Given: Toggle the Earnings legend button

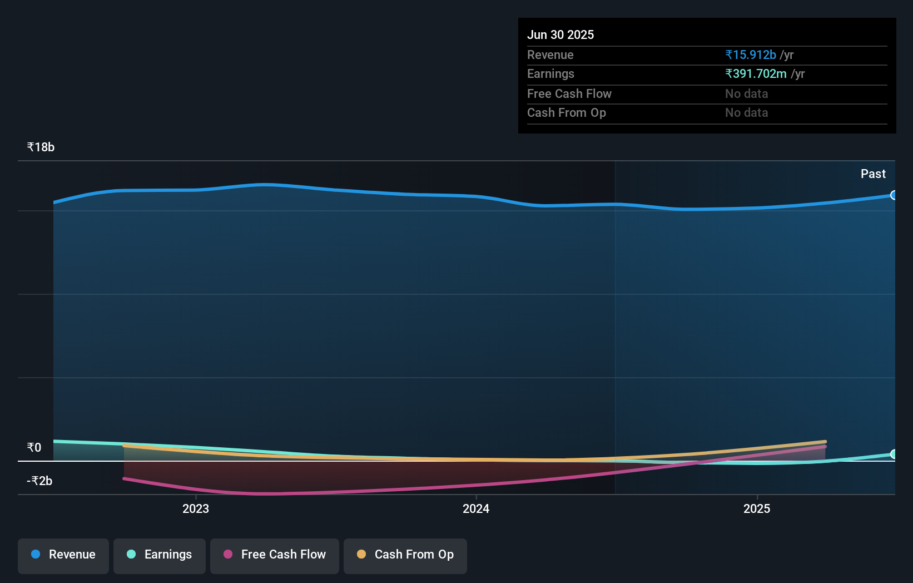Looking at the screenshot, I should coord(160,556).
